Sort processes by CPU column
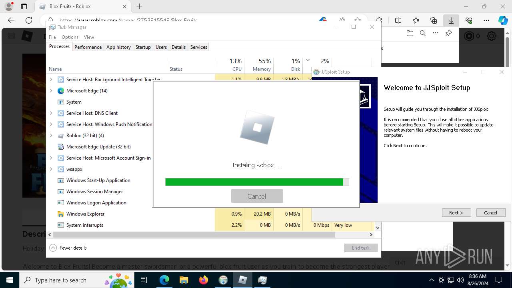 coord(230,65)
